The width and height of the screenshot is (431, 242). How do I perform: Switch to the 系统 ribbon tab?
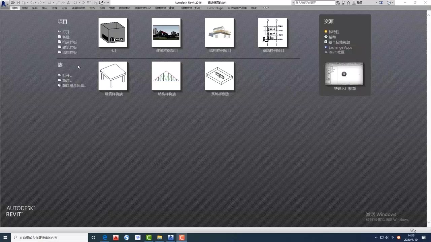(35, 8)
